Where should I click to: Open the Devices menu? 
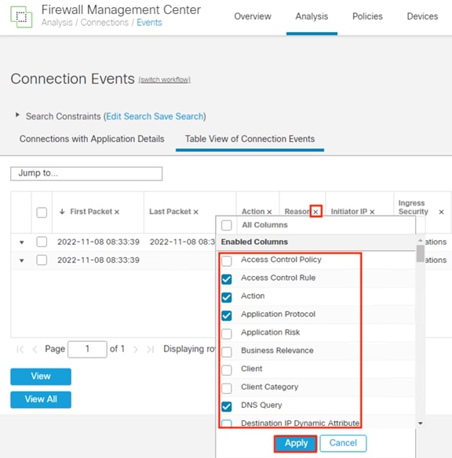point(422,16)
